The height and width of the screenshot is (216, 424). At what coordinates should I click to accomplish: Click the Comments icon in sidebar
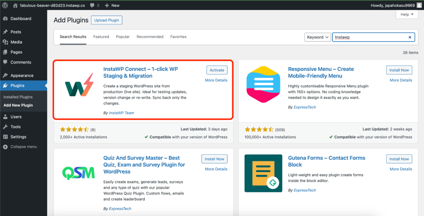pyautogui.click(x=5, y=62)
